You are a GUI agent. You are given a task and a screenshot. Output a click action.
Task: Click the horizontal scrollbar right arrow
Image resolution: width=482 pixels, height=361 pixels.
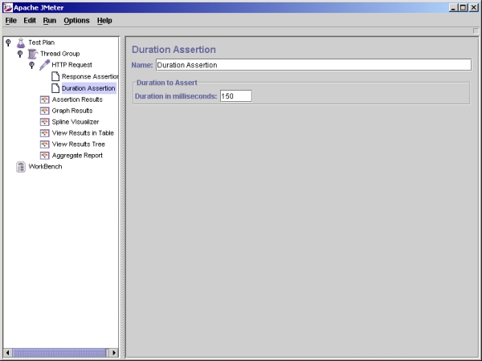pos(113,352)
